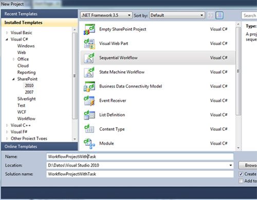This screenshot has width=257, height=200.
Task: Select the Sequential Workflow template name
Action: (x=118, y=58)
